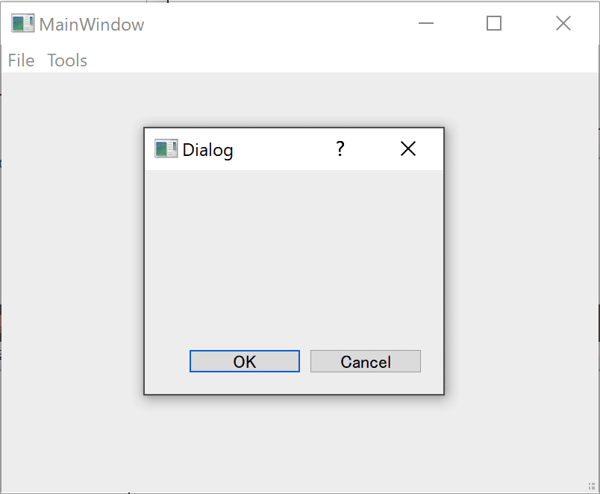600x494 pixels.
Task: Click Dialog title bar between title and help
Action: click(x=284, y=149)
